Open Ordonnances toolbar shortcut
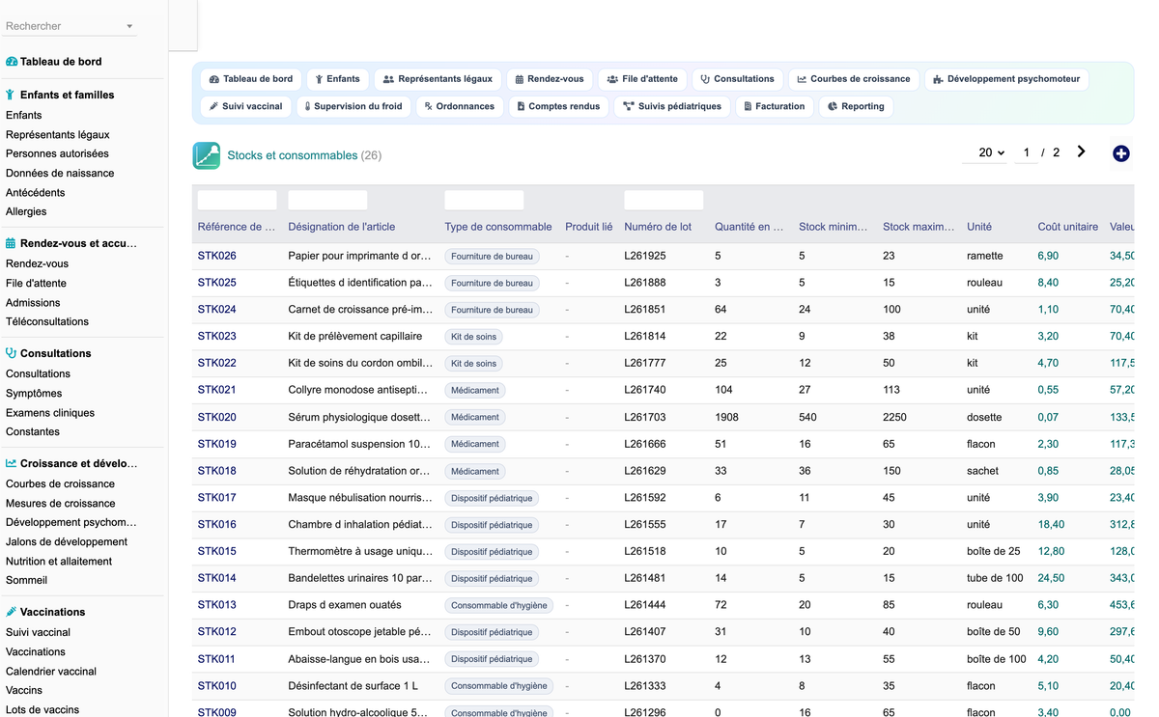 tap(460, 106)
